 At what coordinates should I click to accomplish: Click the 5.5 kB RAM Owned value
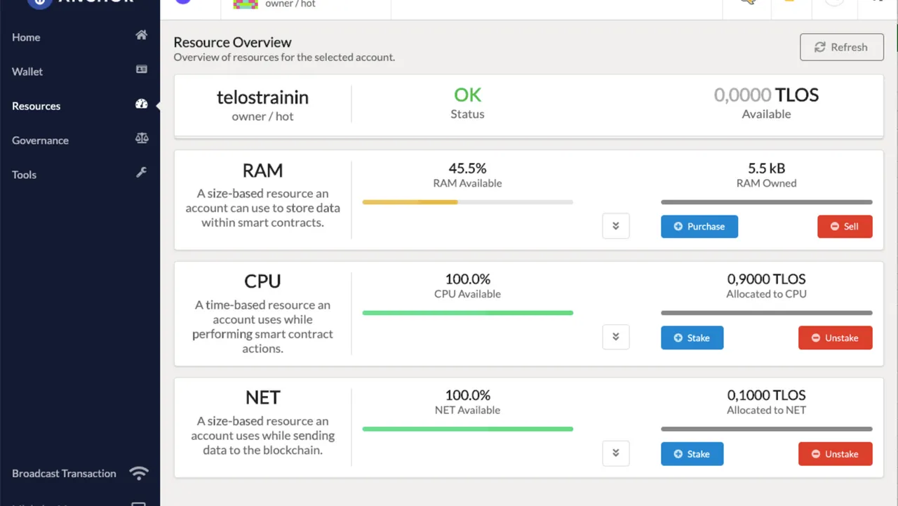click(766, 168)
